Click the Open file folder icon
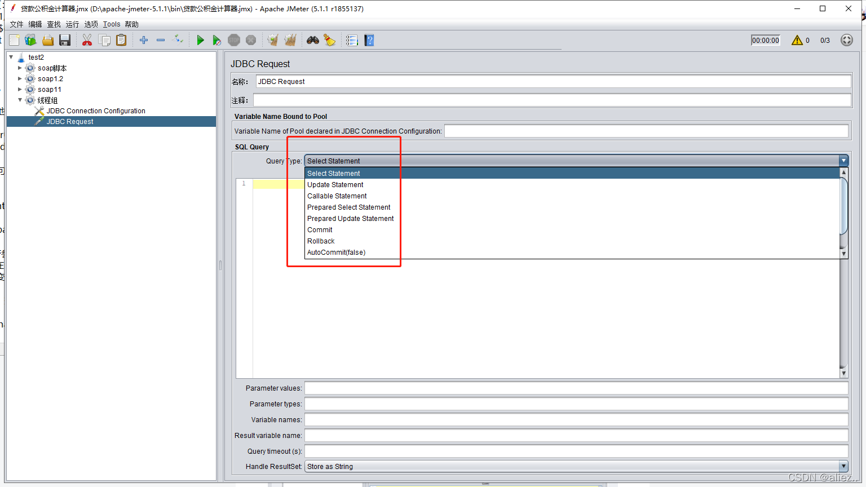This screenshot has height=487, width=866. tap(48, 40)
